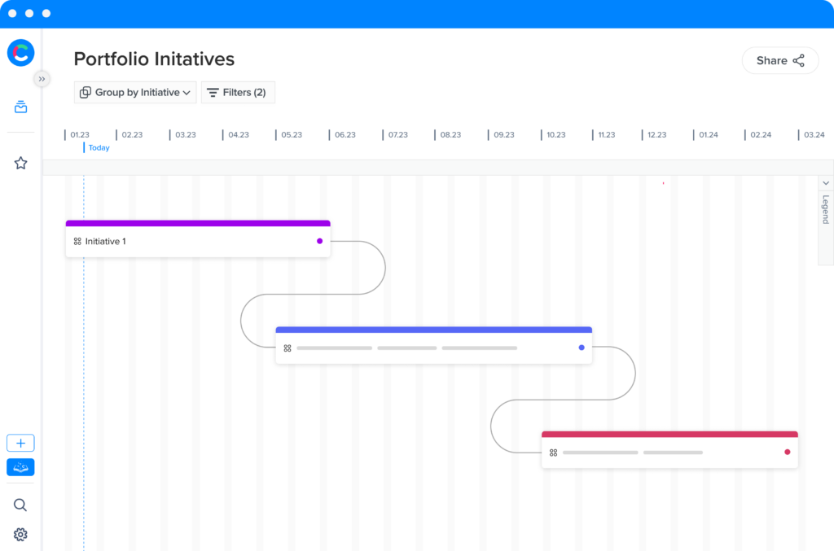Click the 06.23 month header
The width and height of the screenshot is (834, 551).
(345, 135)
